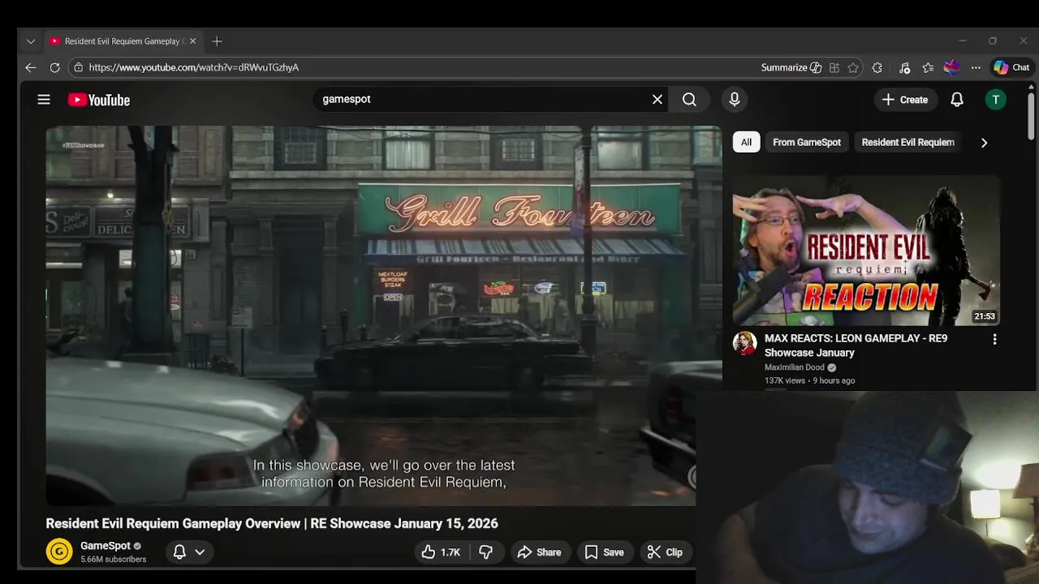Share the video
1039x584 pixels.
[x=539, y=552]
